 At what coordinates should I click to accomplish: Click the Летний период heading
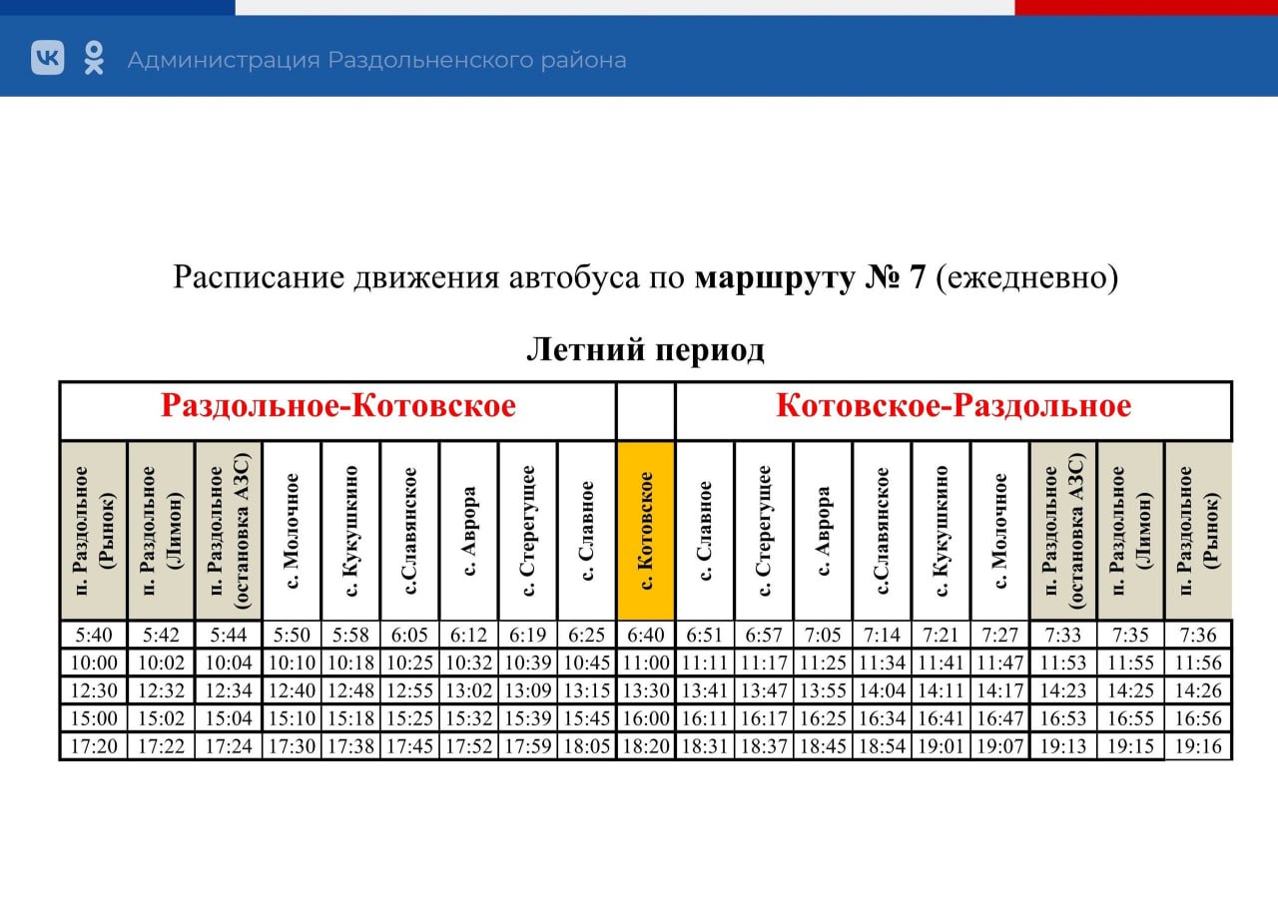[x=645, y=349]
